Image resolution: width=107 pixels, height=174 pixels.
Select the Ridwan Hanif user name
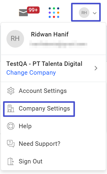coord(50,34)
